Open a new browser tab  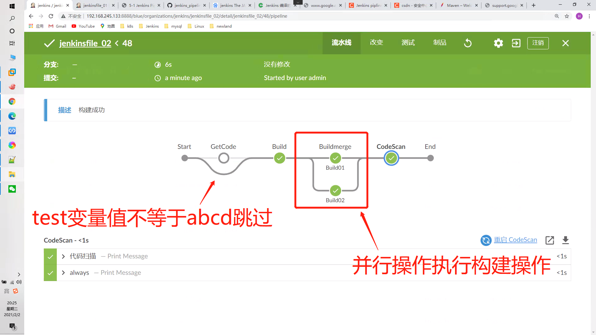tap(534, 5)
